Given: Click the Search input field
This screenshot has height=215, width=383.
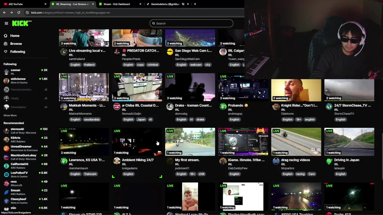Looking at the screenshot, I should [191, 23].
